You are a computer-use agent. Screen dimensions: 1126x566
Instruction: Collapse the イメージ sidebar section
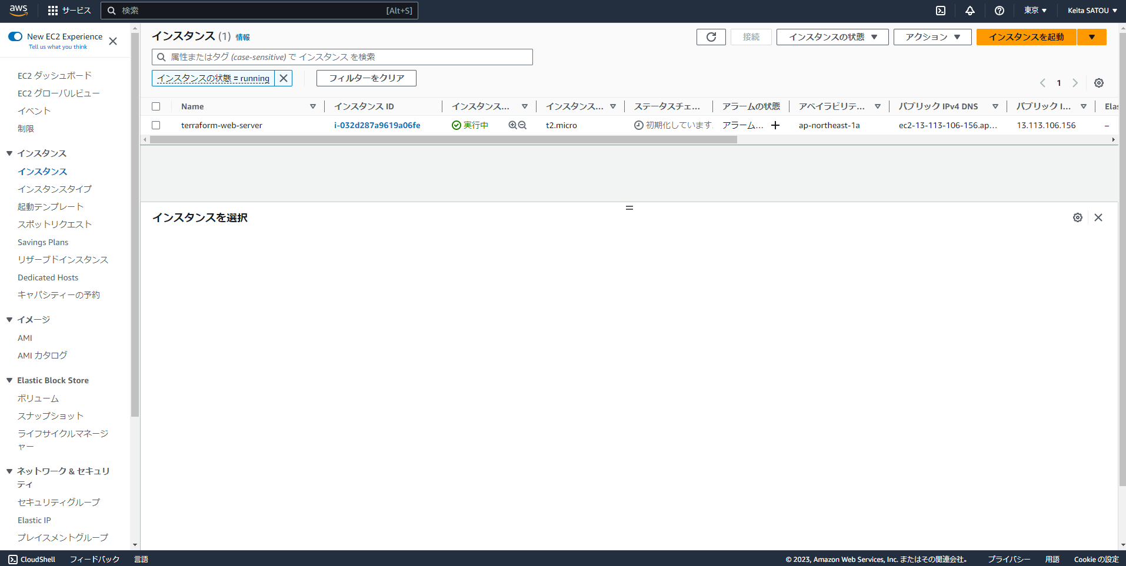coord(9,320)
